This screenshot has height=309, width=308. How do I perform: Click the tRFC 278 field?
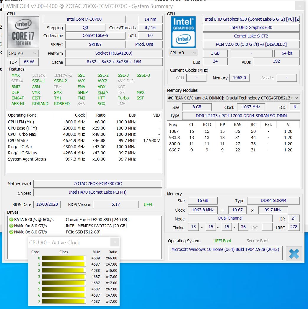point(294,227)
